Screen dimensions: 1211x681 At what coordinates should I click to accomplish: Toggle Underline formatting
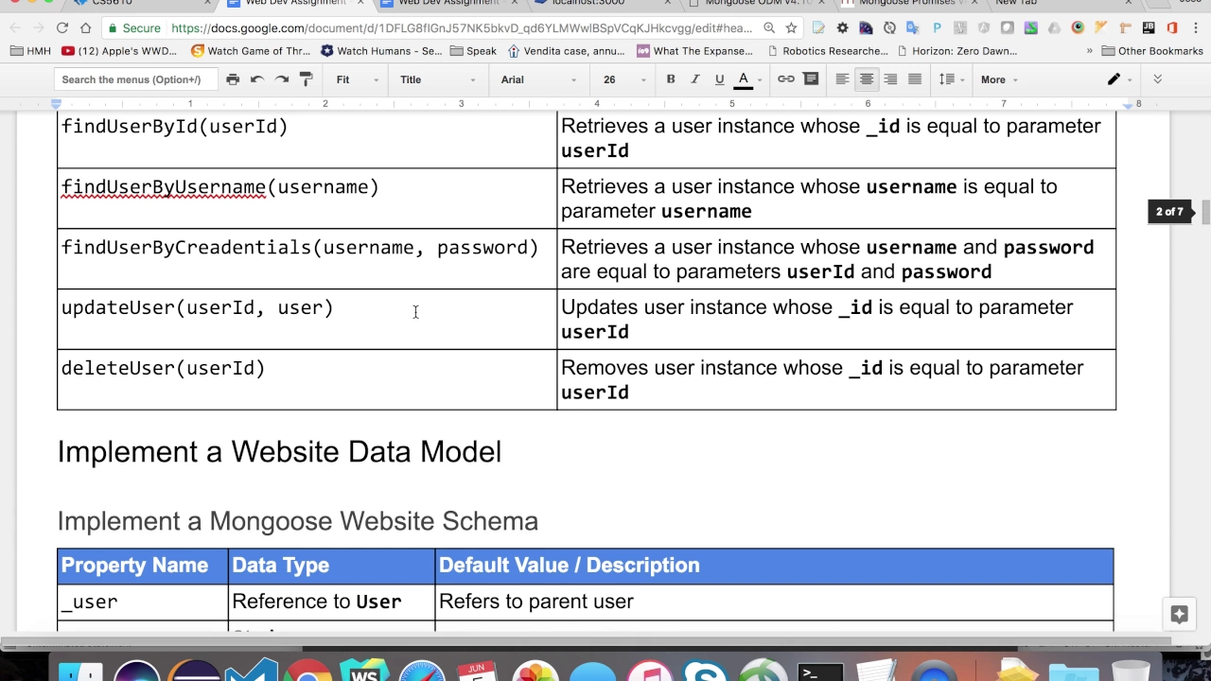tap(720, 79)
